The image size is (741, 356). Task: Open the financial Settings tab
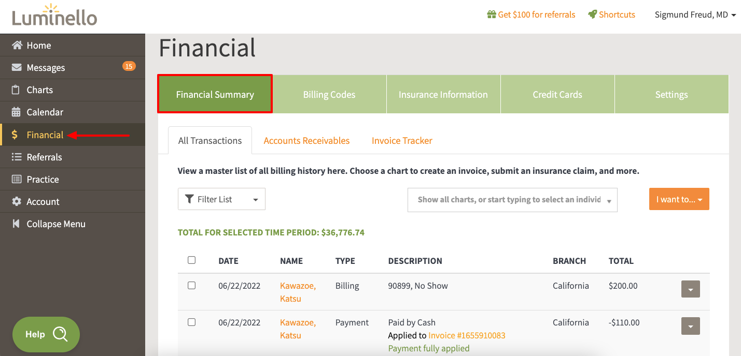click(672, 94)
